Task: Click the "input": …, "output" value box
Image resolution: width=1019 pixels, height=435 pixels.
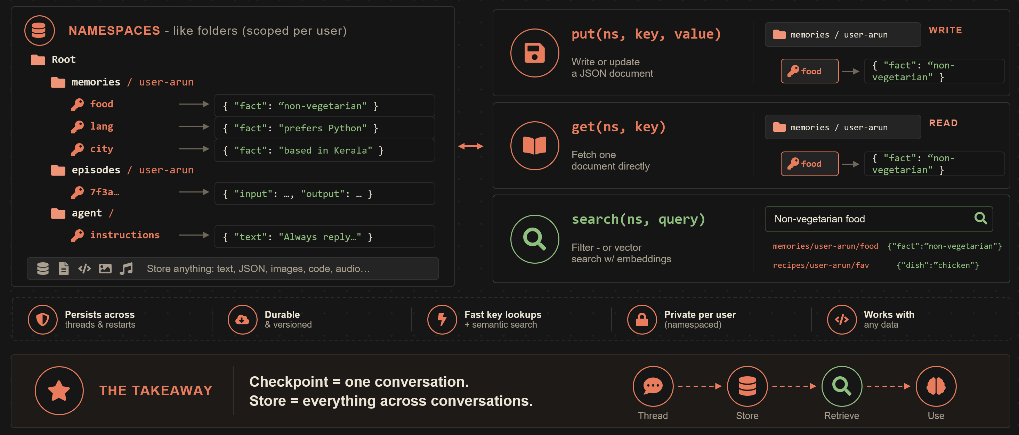Action: (x=324, y=194)
